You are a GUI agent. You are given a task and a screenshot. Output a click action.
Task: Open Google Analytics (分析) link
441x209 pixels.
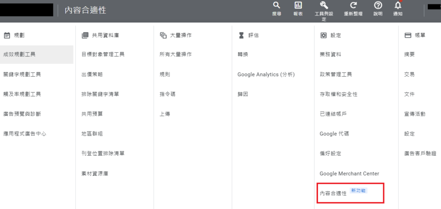pos(265,74)
